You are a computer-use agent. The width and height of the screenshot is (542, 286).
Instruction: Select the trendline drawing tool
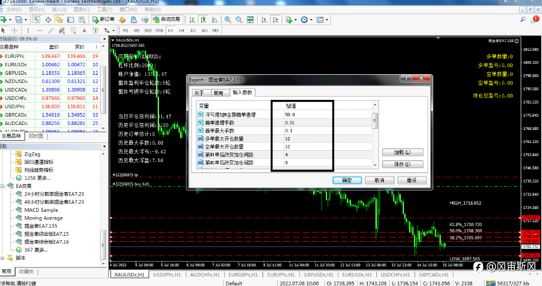(51, 31)
